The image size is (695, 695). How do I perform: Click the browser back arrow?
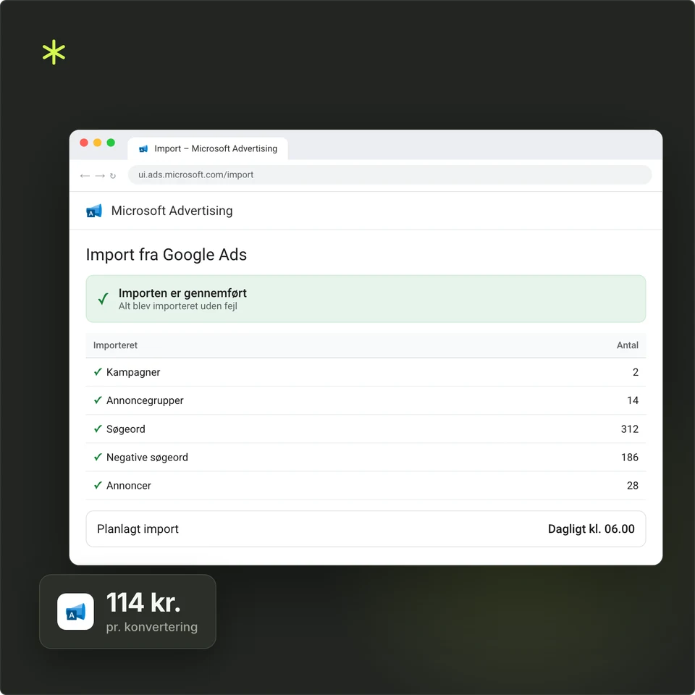(85, 176)
